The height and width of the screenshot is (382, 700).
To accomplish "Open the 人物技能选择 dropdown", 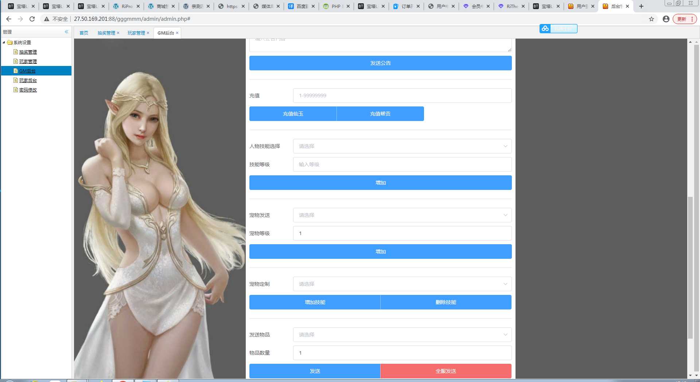I will (x=402, y=146).
